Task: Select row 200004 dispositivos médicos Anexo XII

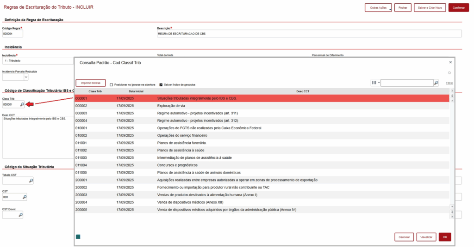Action: [262, 202]
